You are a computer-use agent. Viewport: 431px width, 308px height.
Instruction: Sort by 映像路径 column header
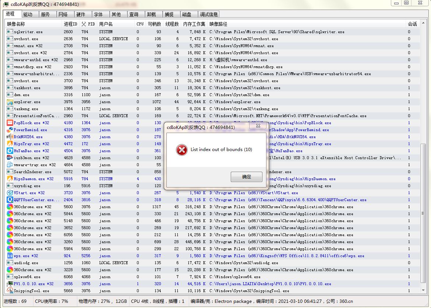(x=307, y=24)
